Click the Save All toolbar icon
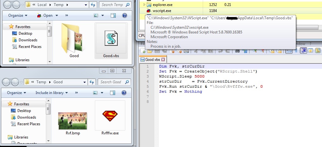The image size is (322, 147). tap(164, 51)
